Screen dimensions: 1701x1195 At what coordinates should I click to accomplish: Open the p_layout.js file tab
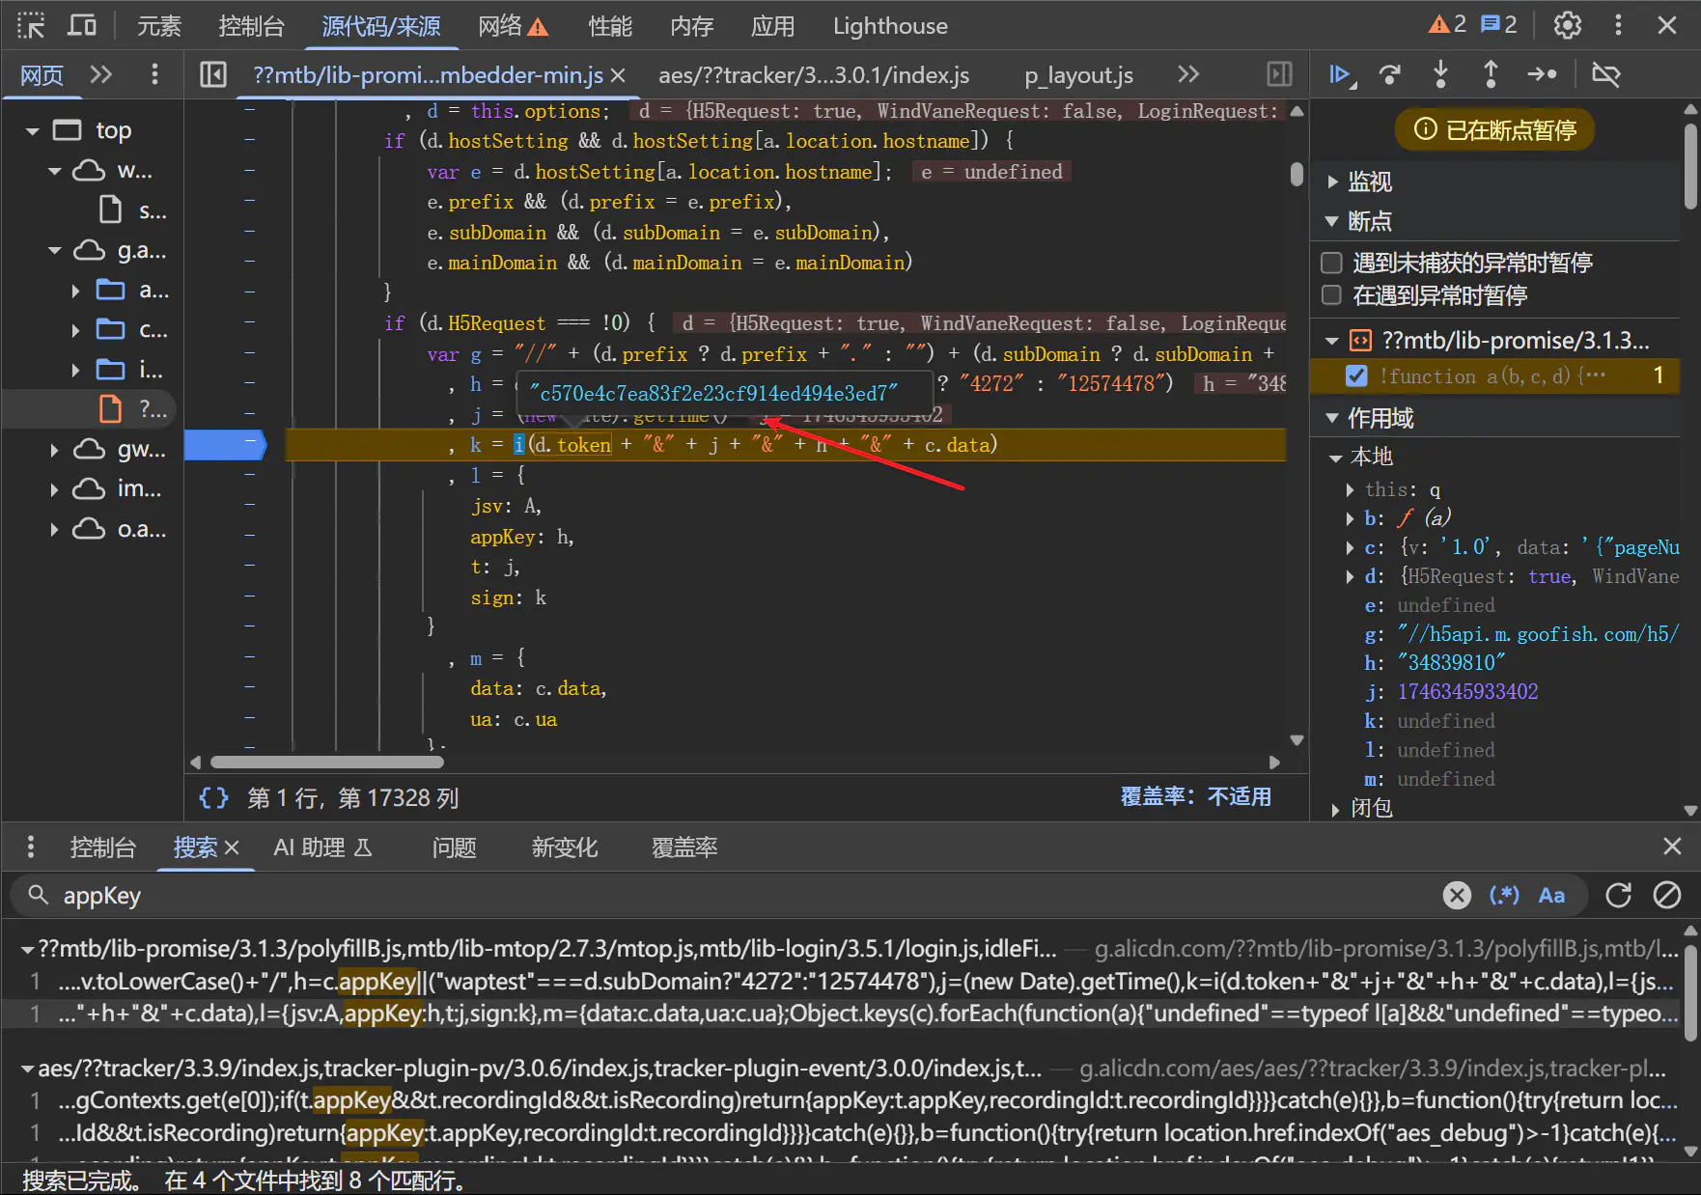coord(1078,75)
